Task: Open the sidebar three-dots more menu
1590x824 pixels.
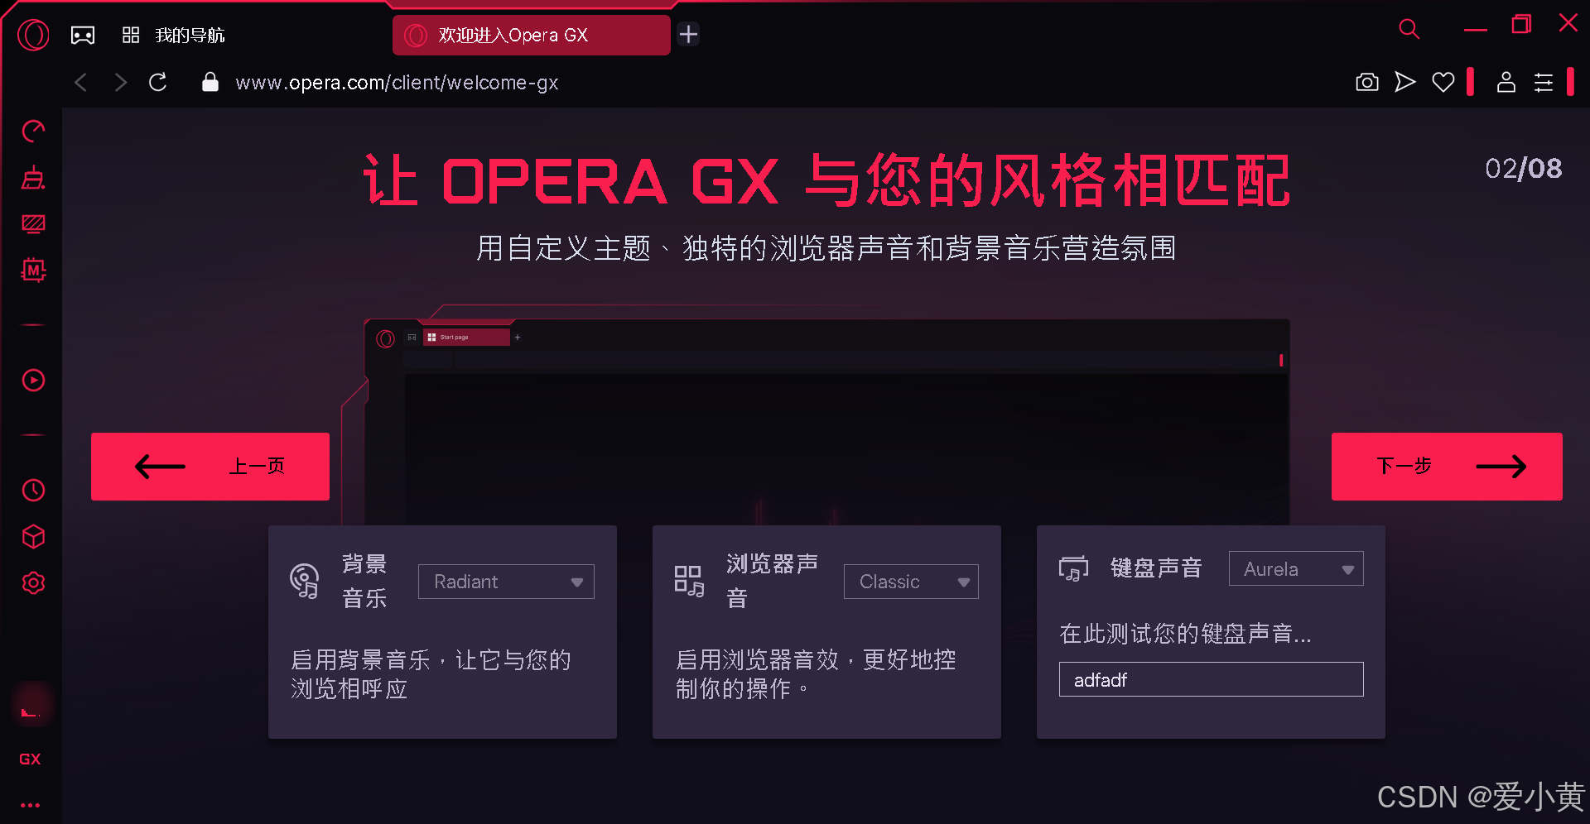Action: click(31, 805)
